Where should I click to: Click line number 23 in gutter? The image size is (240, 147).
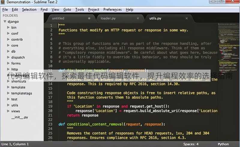click(50, 124)
